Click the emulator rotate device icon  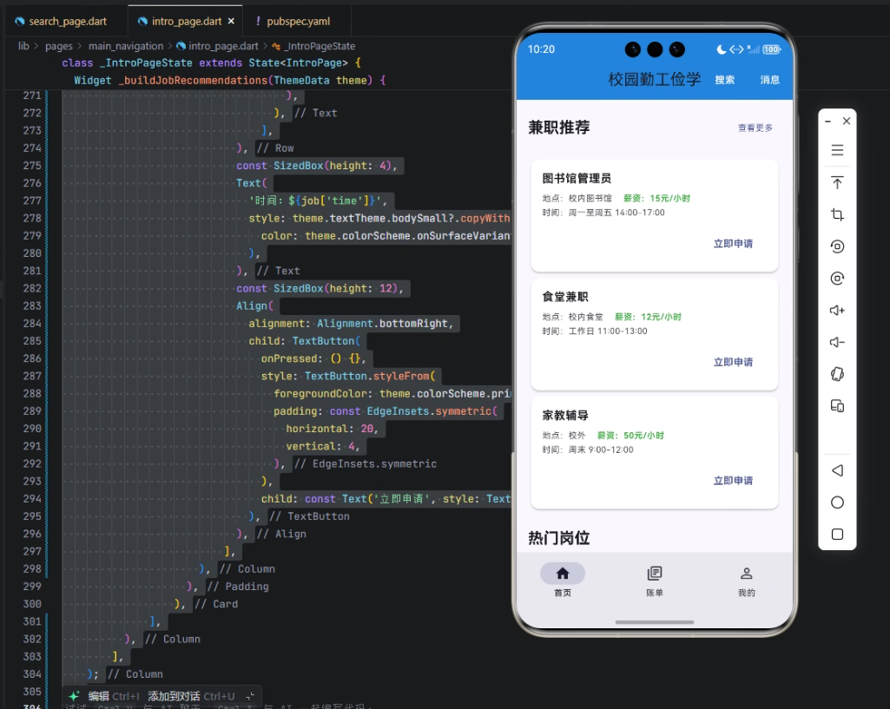click(x=837, y=374)
